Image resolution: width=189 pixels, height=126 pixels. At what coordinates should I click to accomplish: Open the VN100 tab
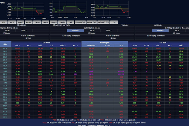[x=37, y=22]
